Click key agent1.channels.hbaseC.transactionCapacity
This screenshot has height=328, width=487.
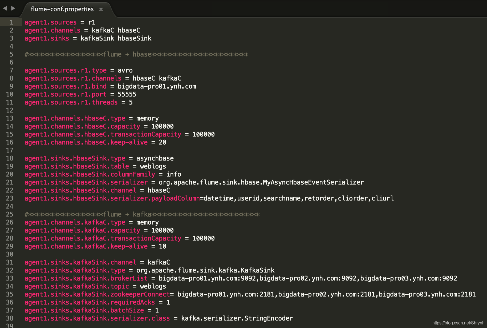[x=103, y=134]
